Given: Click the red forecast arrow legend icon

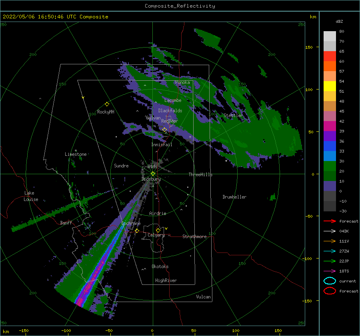Looking at the screenshot, I should [330, 221].
